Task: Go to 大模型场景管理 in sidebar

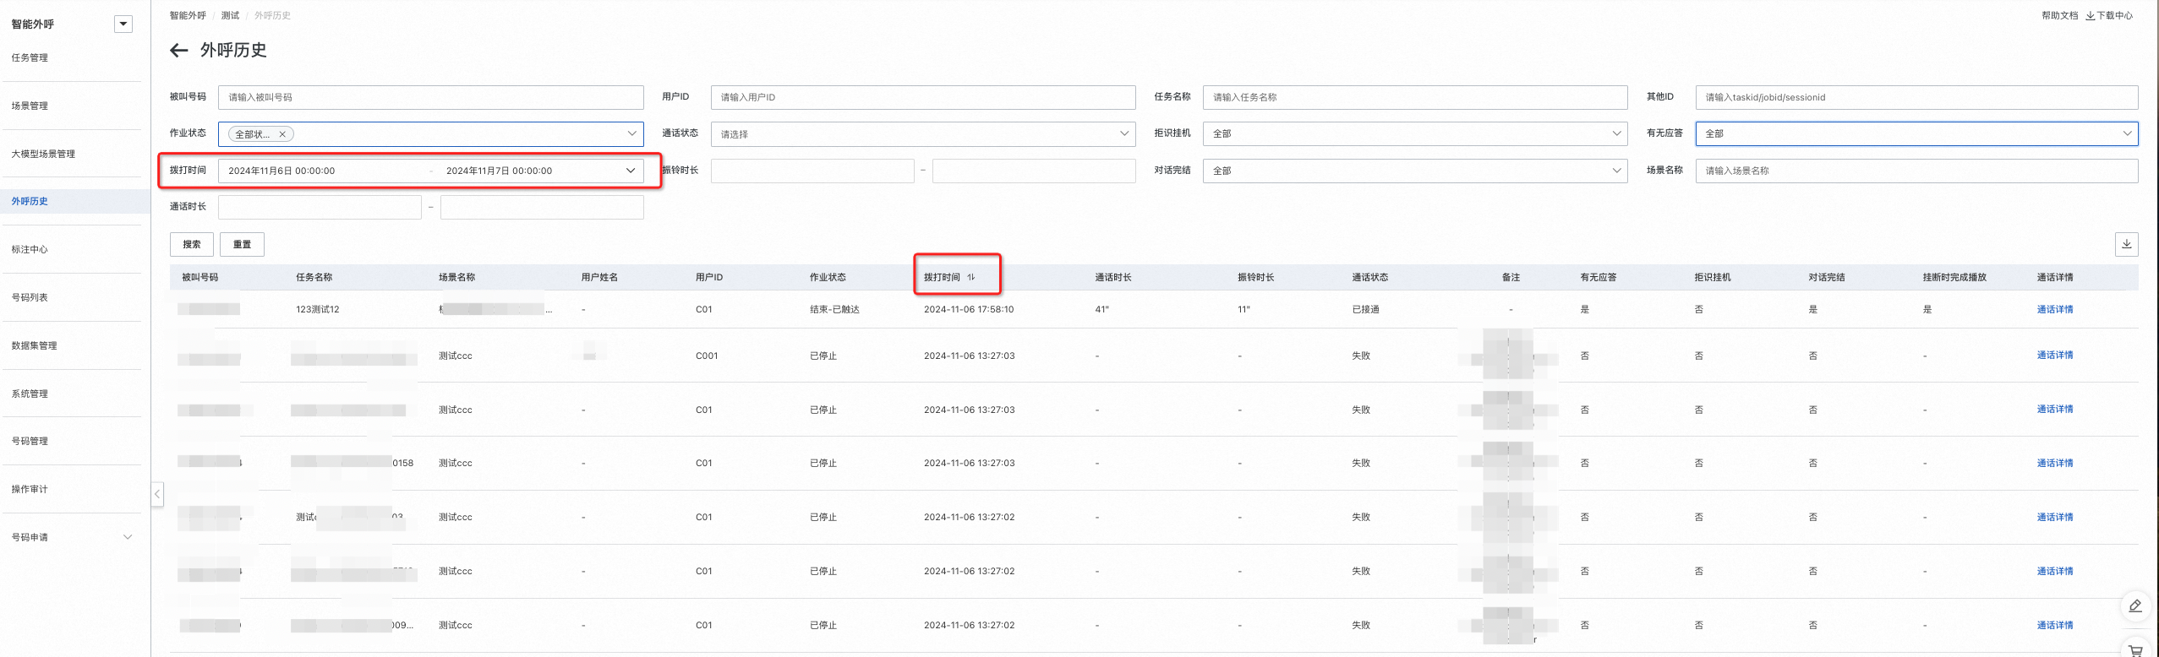Action: pyautogui.click(x=43, y=154)
